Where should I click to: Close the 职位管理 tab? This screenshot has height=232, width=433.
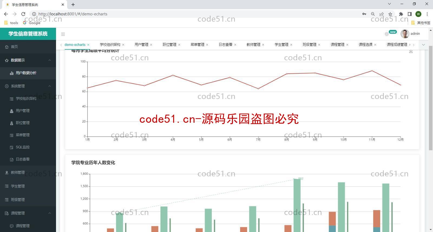(179, 45)
